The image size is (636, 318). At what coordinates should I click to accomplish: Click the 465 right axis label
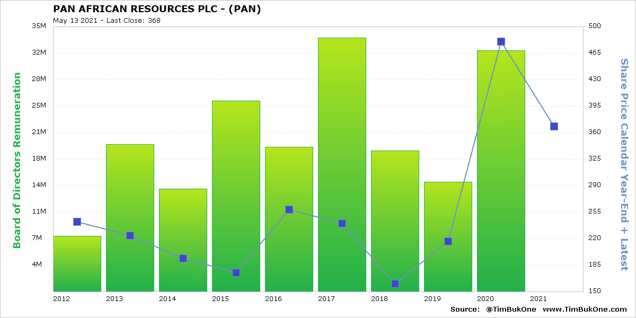594,52
